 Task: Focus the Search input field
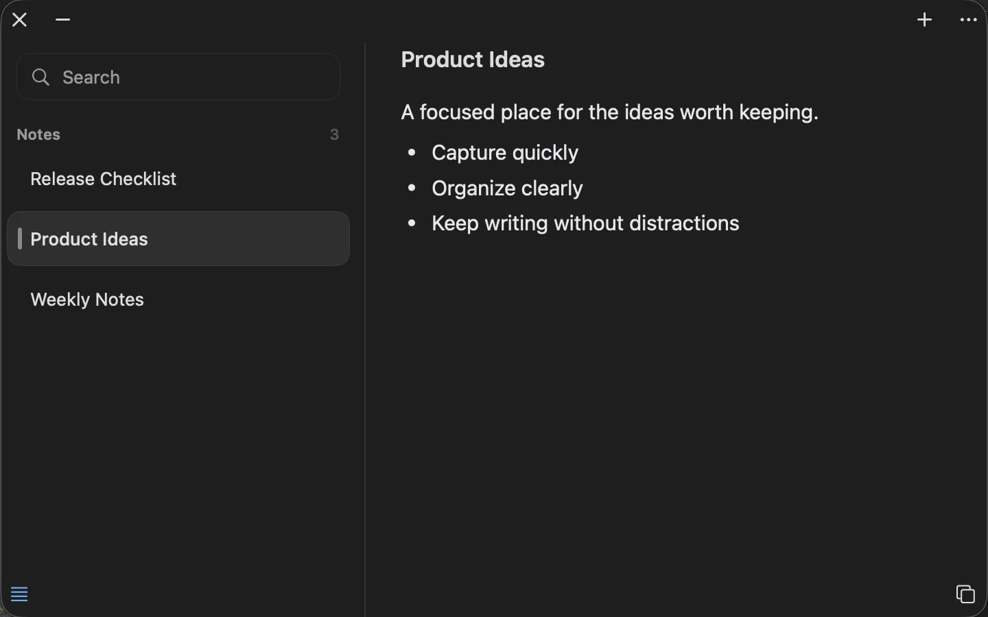coord(178,77)
